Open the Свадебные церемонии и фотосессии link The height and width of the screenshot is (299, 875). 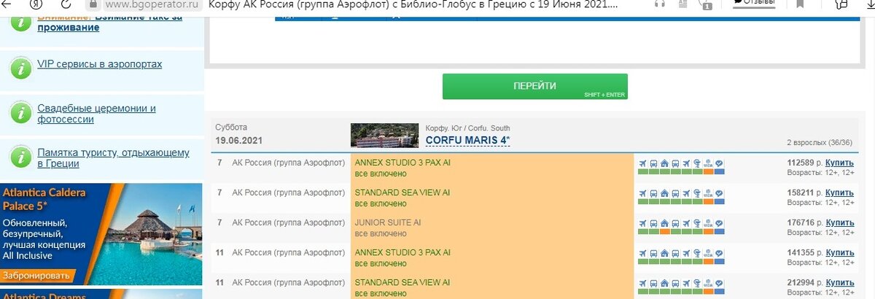point(97,114)
